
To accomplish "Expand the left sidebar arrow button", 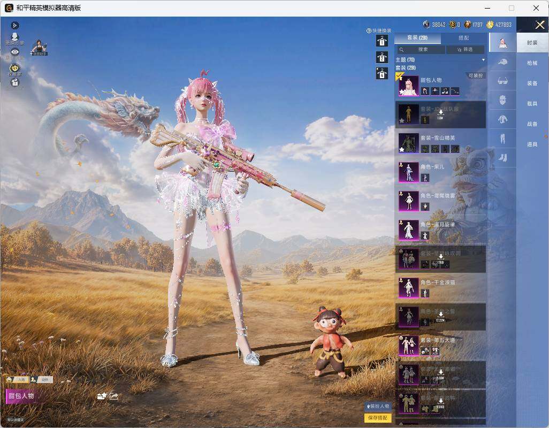I will coord(14,25).
